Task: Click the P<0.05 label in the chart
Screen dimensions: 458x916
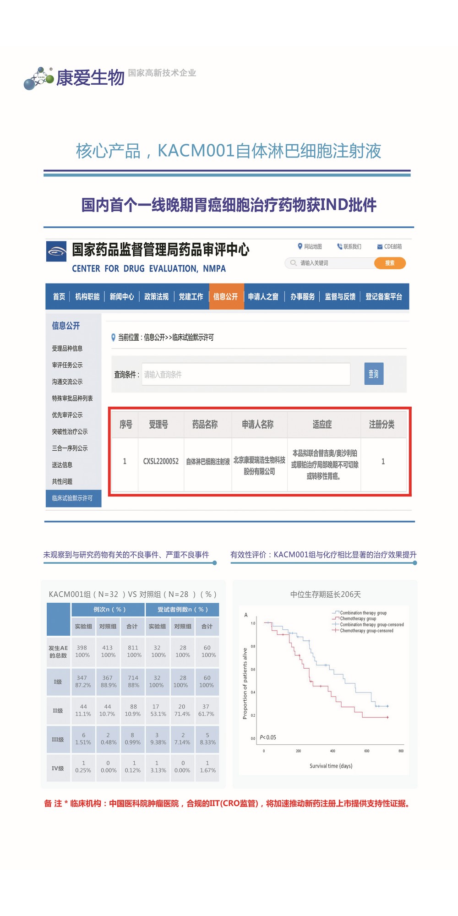Action: (268, 737)
